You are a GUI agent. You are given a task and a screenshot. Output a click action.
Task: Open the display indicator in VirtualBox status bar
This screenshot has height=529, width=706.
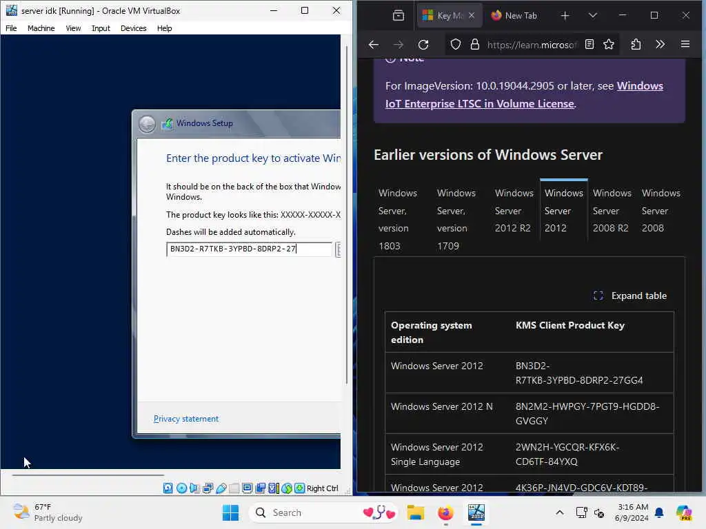(247, 488)
